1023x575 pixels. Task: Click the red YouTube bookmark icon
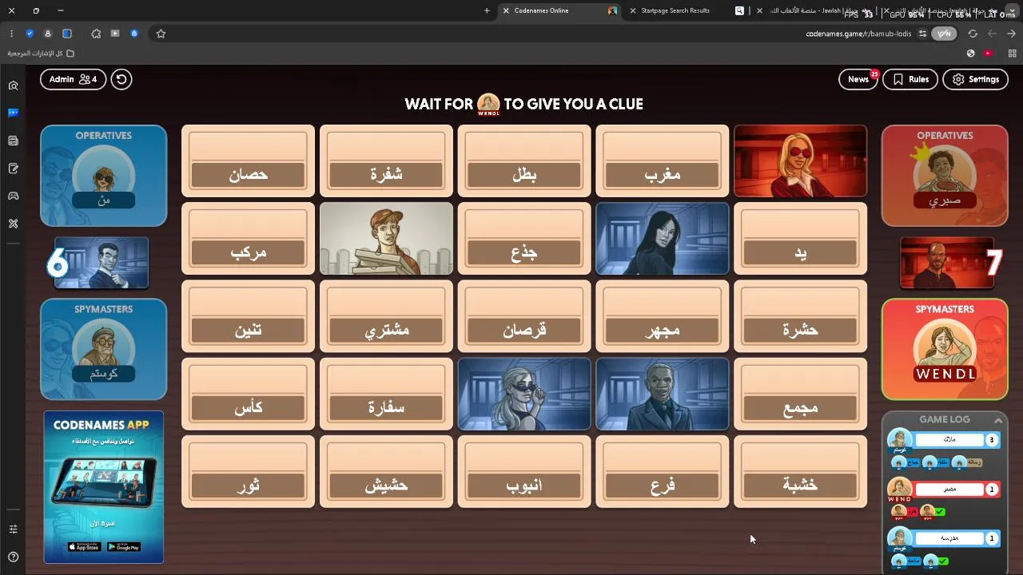pyautogui.click(x=989, y=54)
